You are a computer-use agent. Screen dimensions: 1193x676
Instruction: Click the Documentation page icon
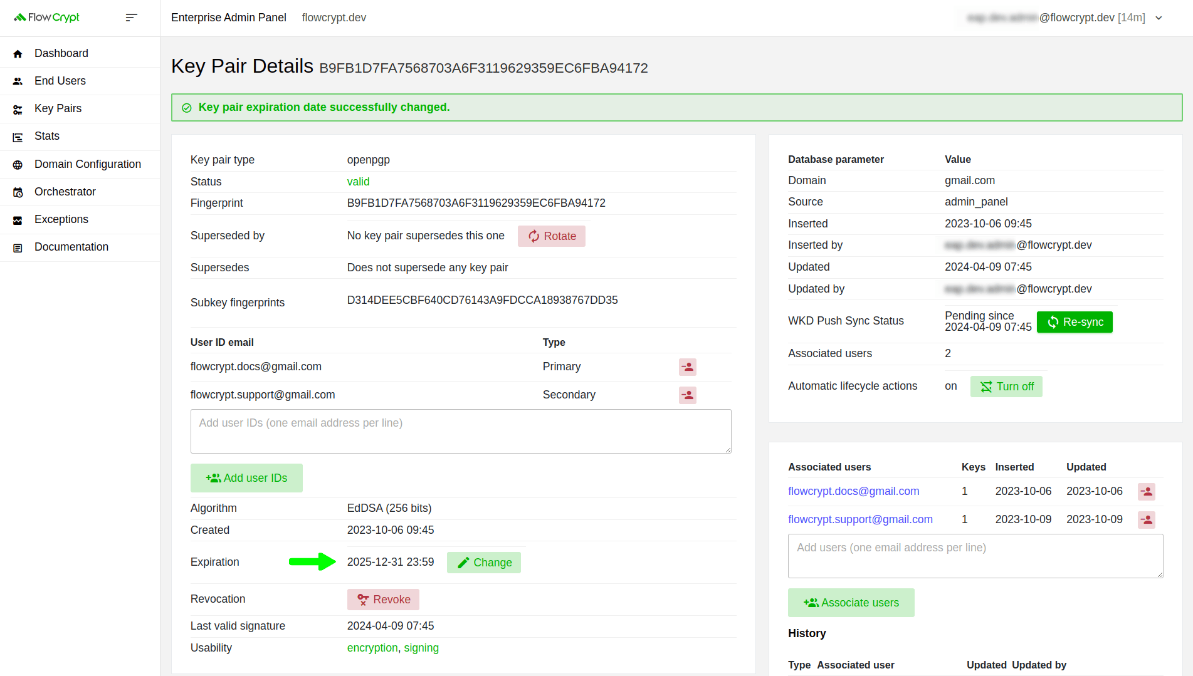point(18,248)
